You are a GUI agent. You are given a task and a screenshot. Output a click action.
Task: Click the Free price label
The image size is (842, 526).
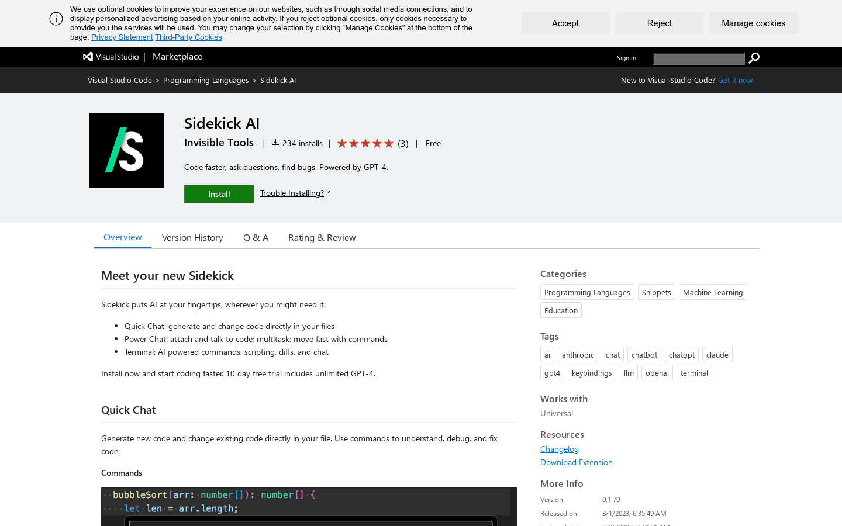tap(433, 143)
